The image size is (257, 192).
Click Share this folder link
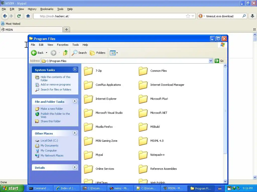click(50, 121)
